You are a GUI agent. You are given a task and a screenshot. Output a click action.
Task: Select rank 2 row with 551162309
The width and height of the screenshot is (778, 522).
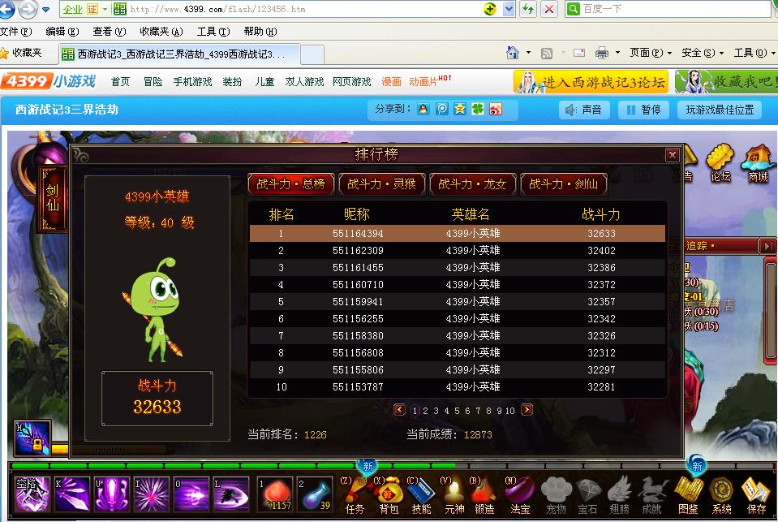click(457, 250)
